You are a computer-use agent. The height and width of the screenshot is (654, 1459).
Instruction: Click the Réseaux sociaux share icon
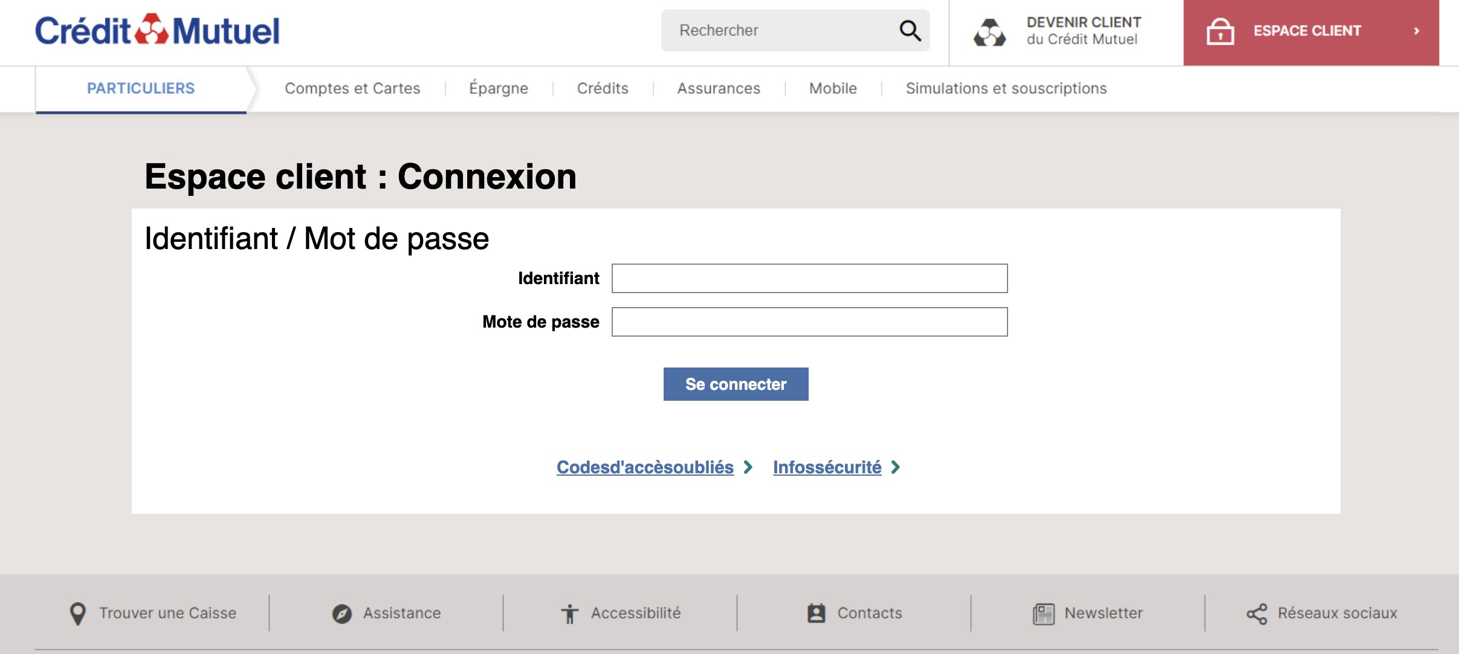click(1257, 614)
